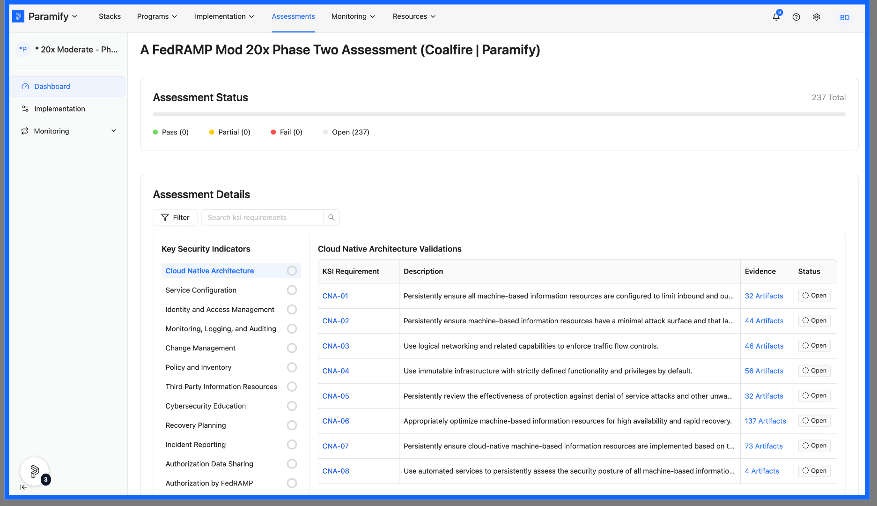Click the Search ksi requirements field
The height and width of the screenshot is (506, 877).
point(263,217)
